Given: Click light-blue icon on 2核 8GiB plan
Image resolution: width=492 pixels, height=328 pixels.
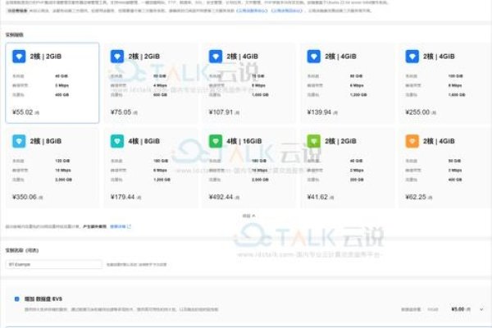Looking at the screenshot, I should (x=18, y=141).
